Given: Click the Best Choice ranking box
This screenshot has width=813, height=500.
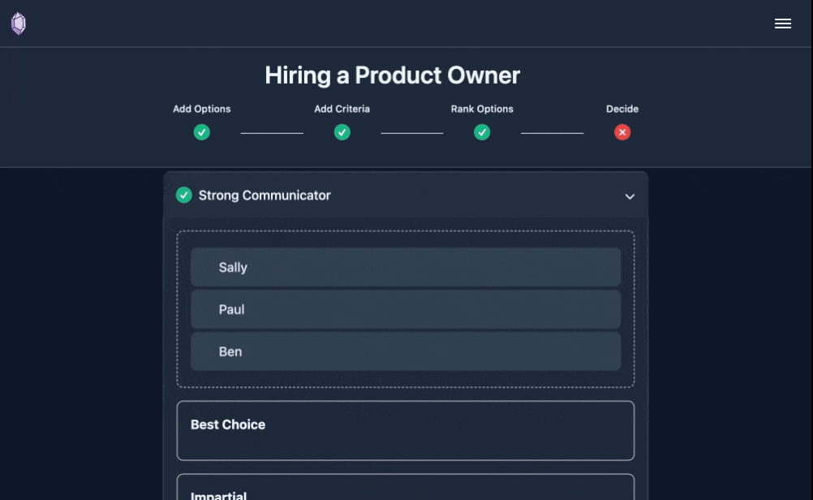Looking at the screenshot, I should click(x=406, y=431).
